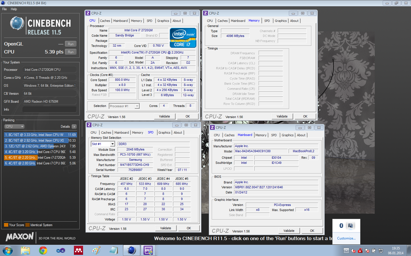Click Validate in CPU-Z CPU window

coord(164,116)
